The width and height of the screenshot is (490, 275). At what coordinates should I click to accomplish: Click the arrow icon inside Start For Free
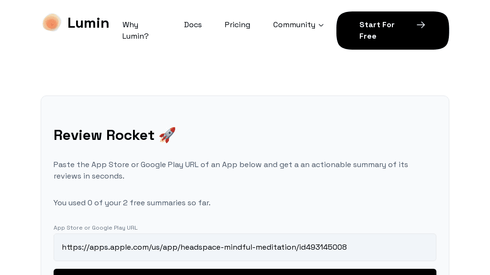pos(421,25)
